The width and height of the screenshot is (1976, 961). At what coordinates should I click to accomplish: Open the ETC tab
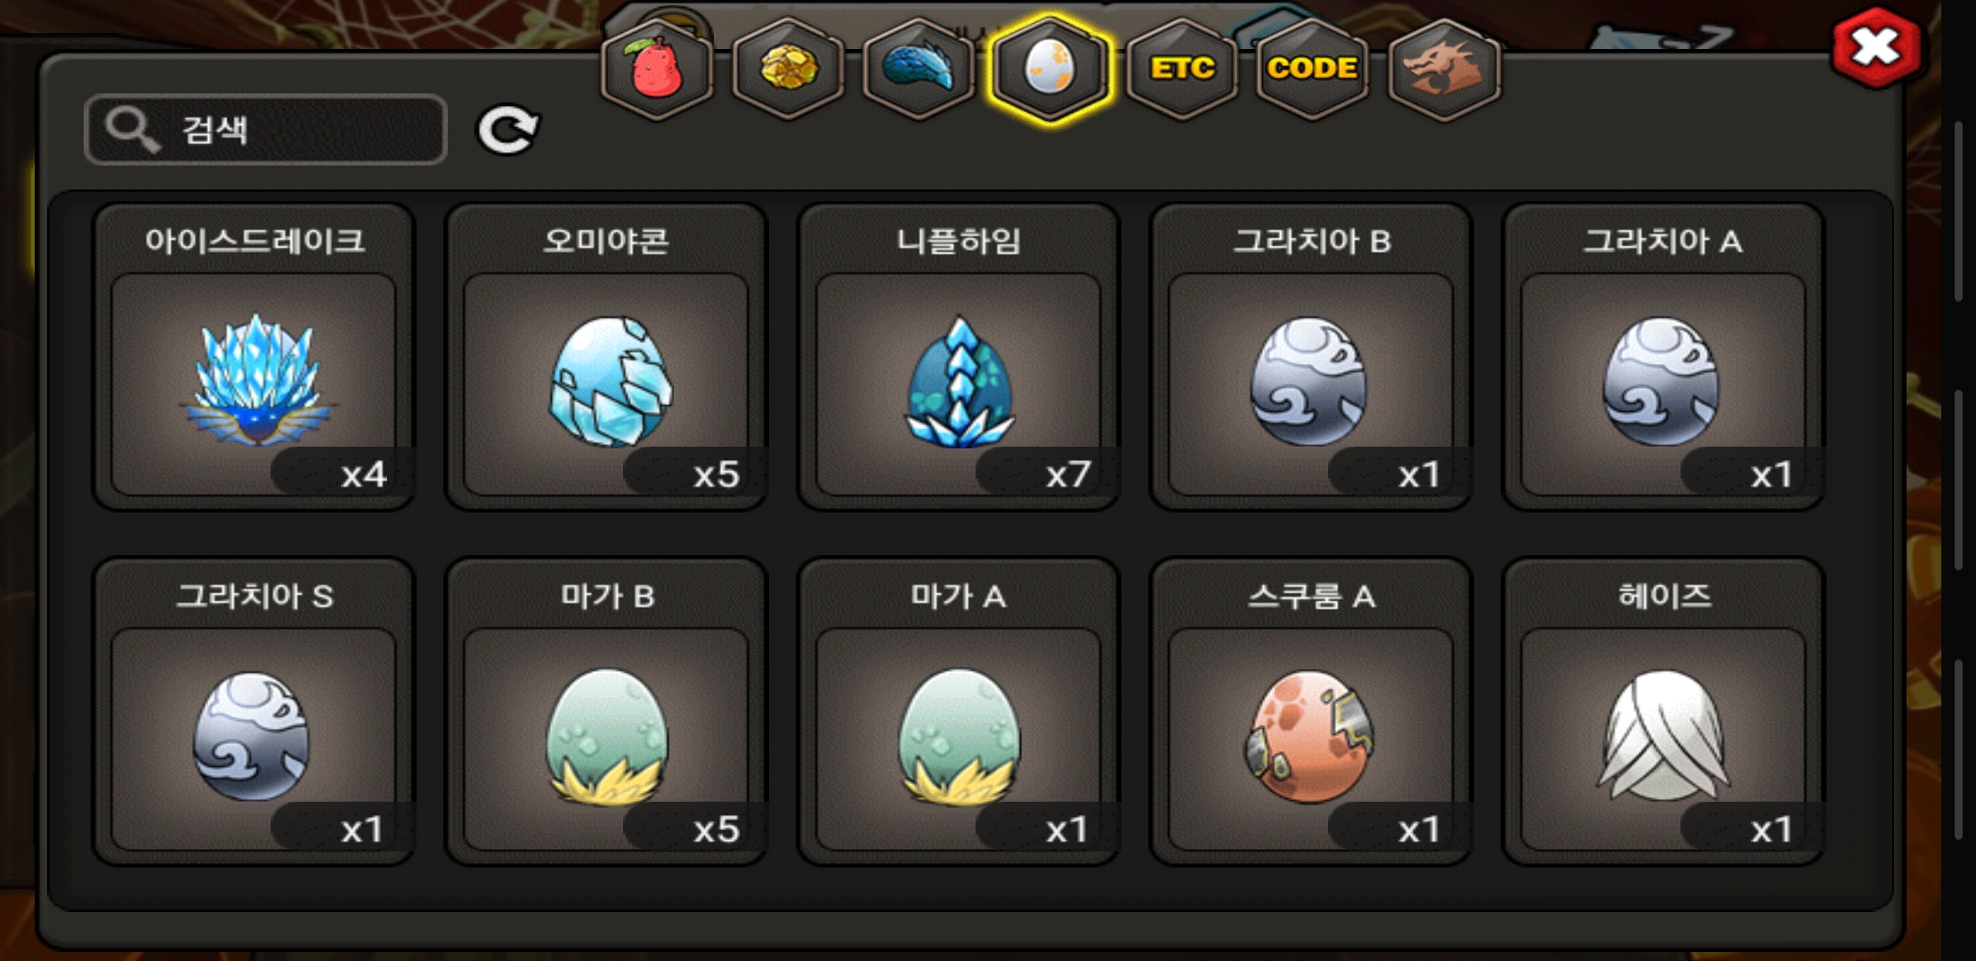pos(1182,69)
